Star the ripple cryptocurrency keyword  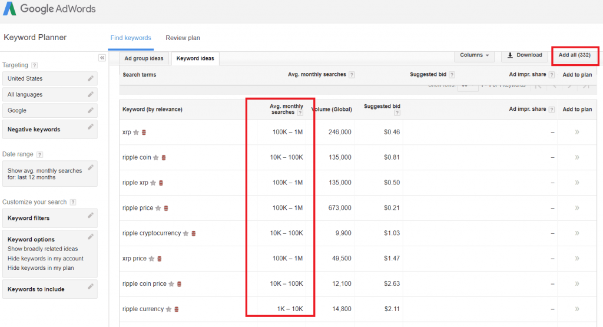click(185, 233)
